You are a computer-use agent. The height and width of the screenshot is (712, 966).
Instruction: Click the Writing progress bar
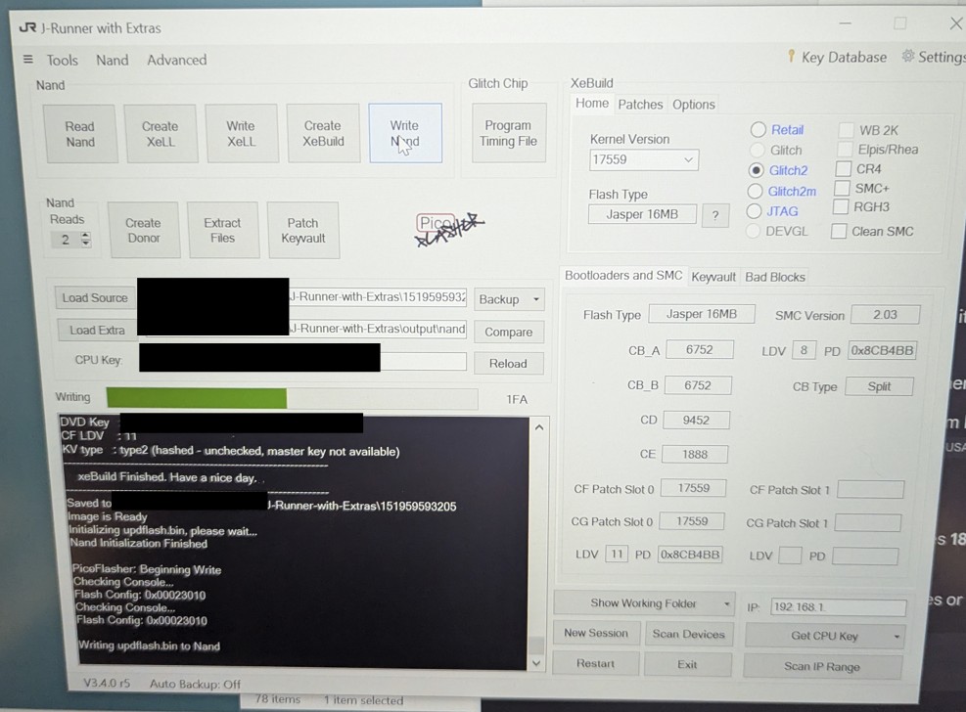tap(292, 399)
